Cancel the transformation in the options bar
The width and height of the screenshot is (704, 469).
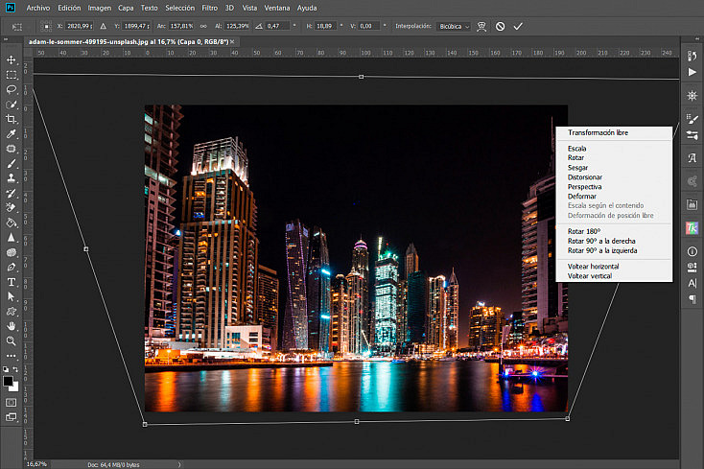point(500,26)
